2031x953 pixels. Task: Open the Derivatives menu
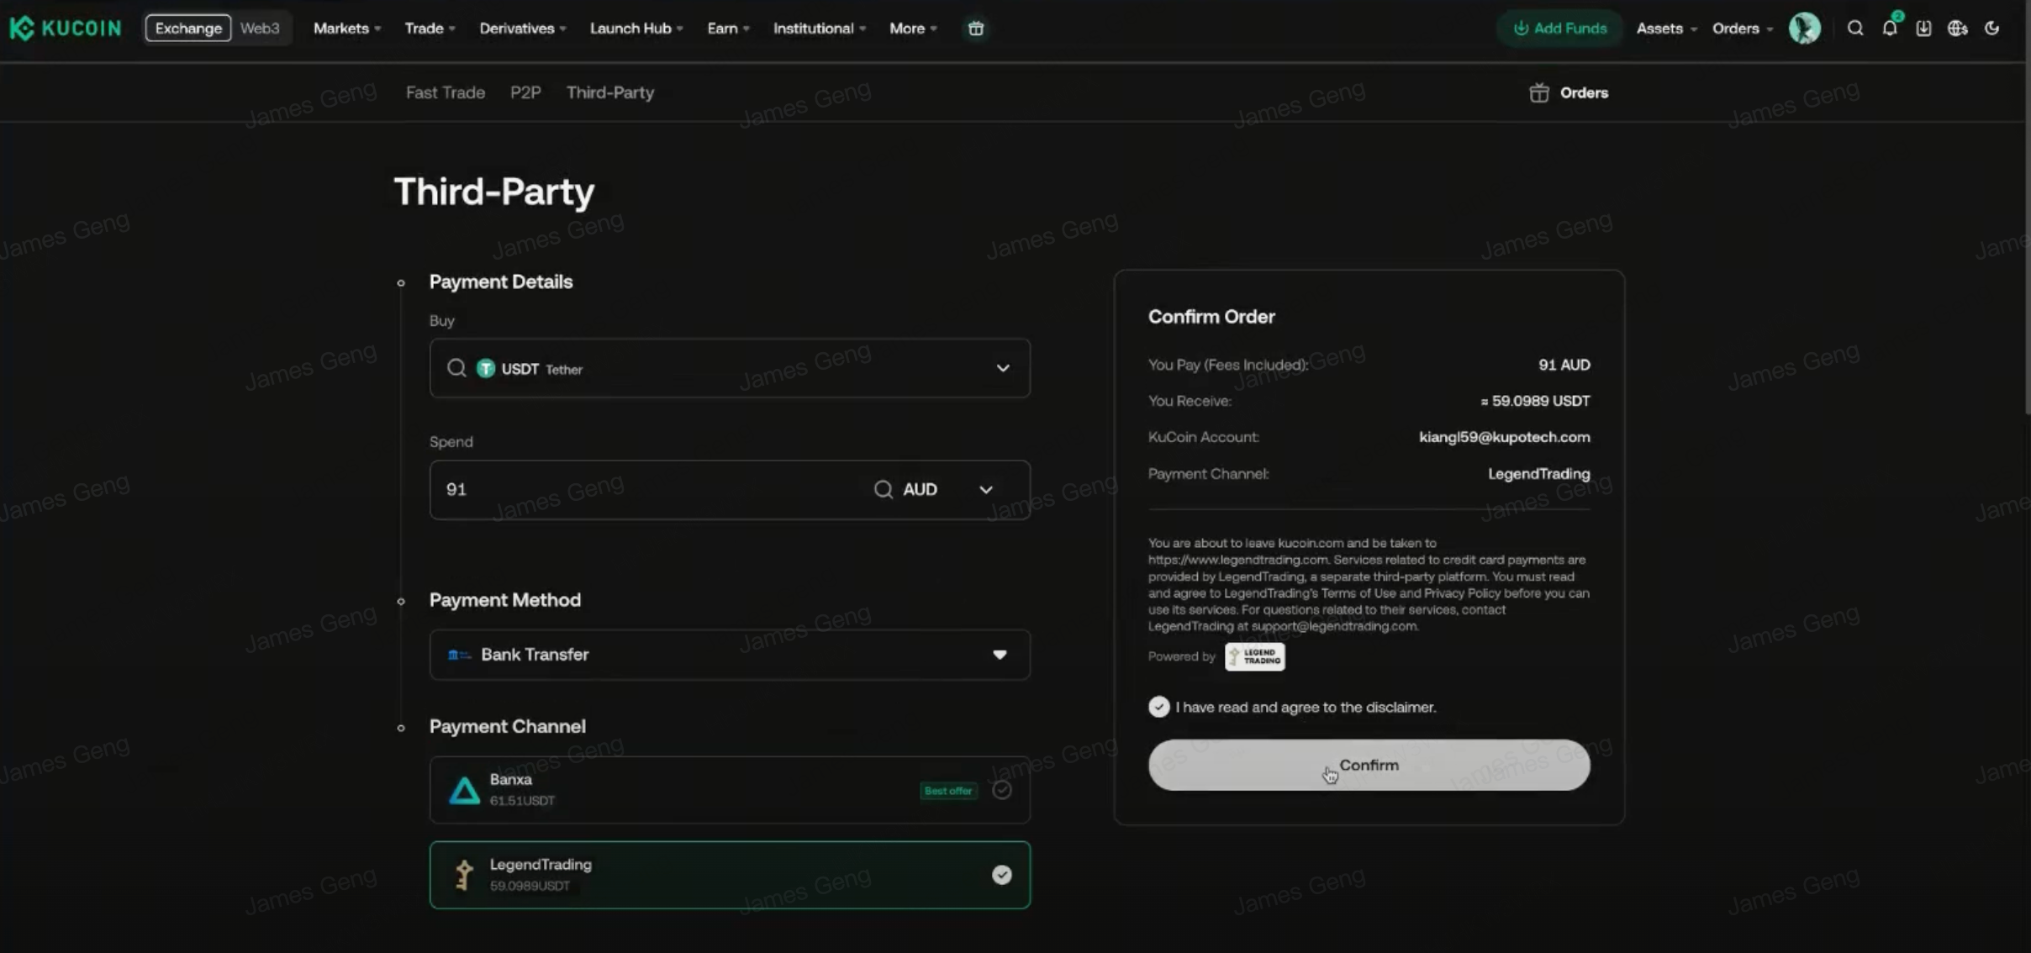522,29
